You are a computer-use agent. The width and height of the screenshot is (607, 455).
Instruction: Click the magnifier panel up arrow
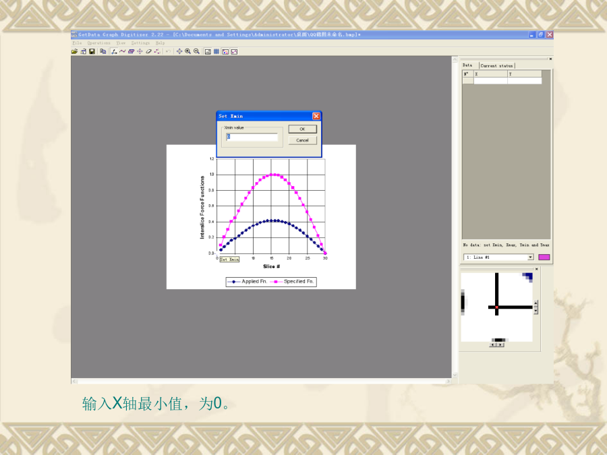coord(536,303)
